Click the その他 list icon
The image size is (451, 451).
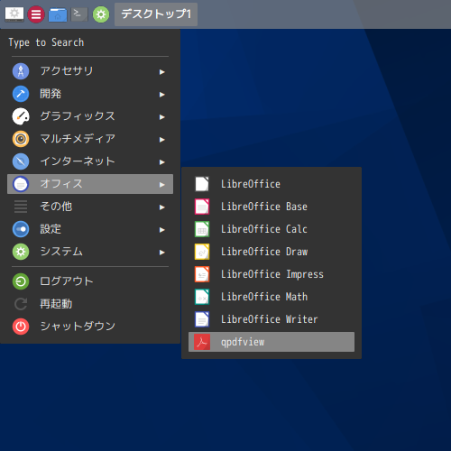pos(21,207)
